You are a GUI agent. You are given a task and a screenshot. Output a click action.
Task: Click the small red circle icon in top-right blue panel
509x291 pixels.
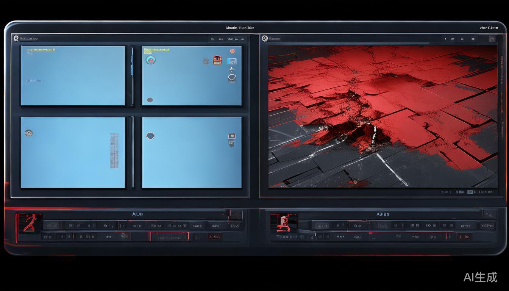coord(232,51)
